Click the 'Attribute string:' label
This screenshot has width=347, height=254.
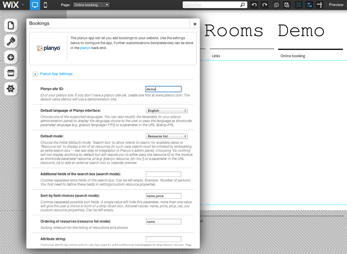tap(53, 239)
